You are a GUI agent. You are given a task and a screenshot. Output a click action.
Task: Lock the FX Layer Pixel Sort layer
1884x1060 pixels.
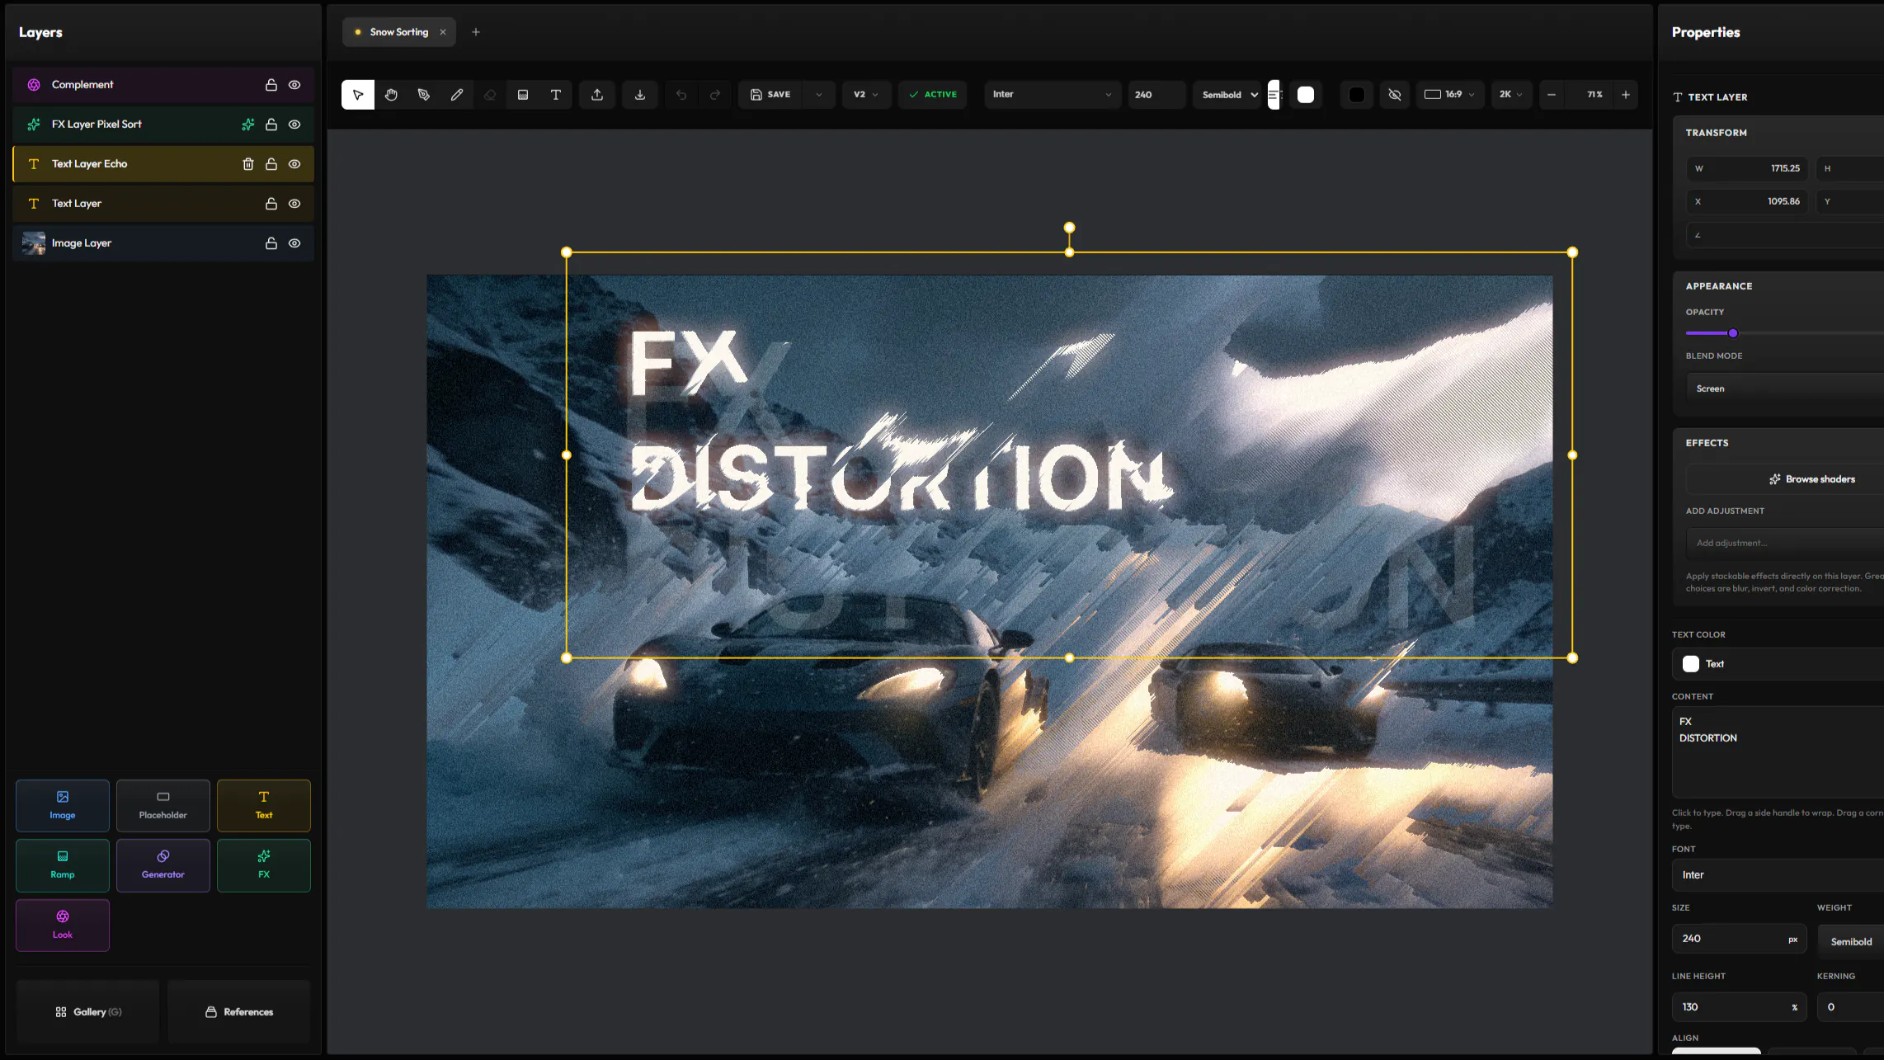coord(271,125)
